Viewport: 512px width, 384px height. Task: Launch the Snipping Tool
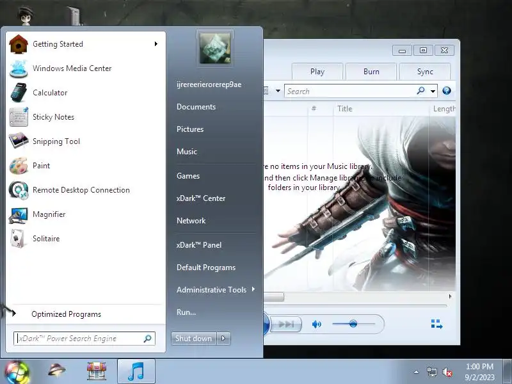point(85,141)
